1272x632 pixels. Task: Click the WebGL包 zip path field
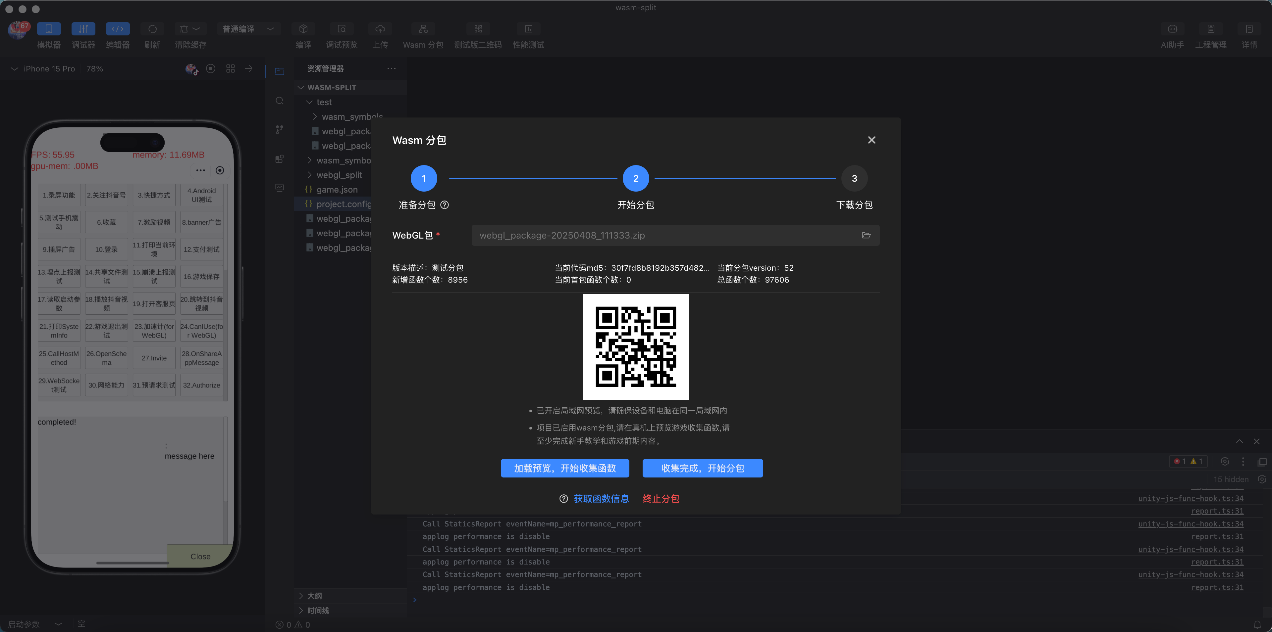[675, 235]
